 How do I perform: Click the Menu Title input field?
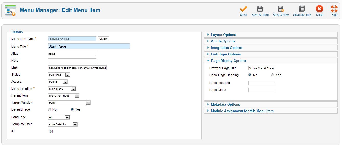89,46
